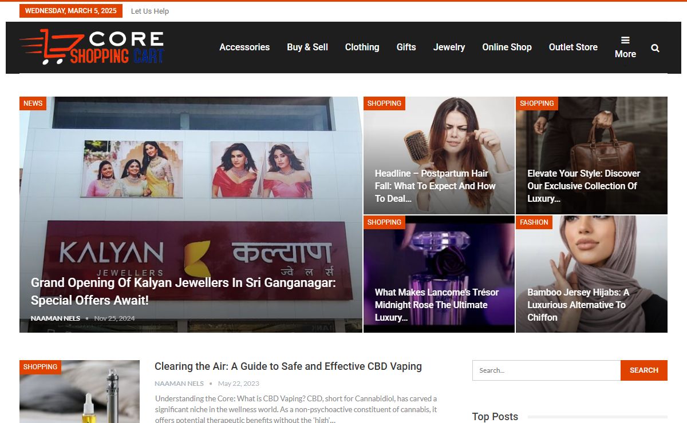Viewport: 687px width, 423px height.
Task: Click SHOPPING tag on leather bag article
Action: 536,103
